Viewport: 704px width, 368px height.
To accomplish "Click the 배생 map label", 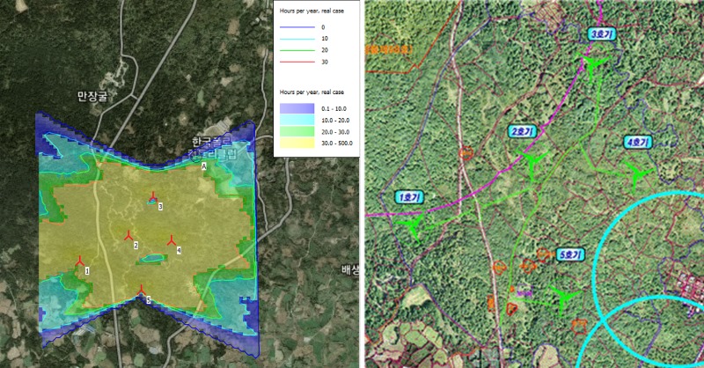I will coord(349,270).
